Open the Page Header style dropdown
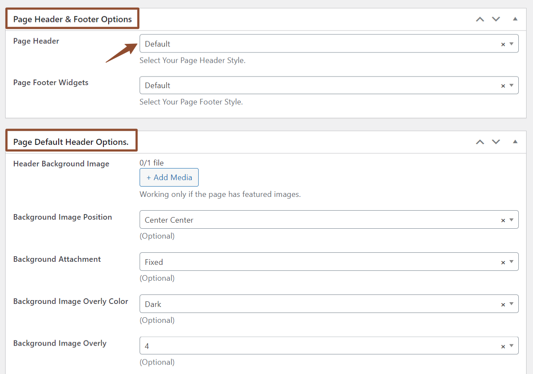The height and width of the screenshot is (374, 533). click(512, 43)
